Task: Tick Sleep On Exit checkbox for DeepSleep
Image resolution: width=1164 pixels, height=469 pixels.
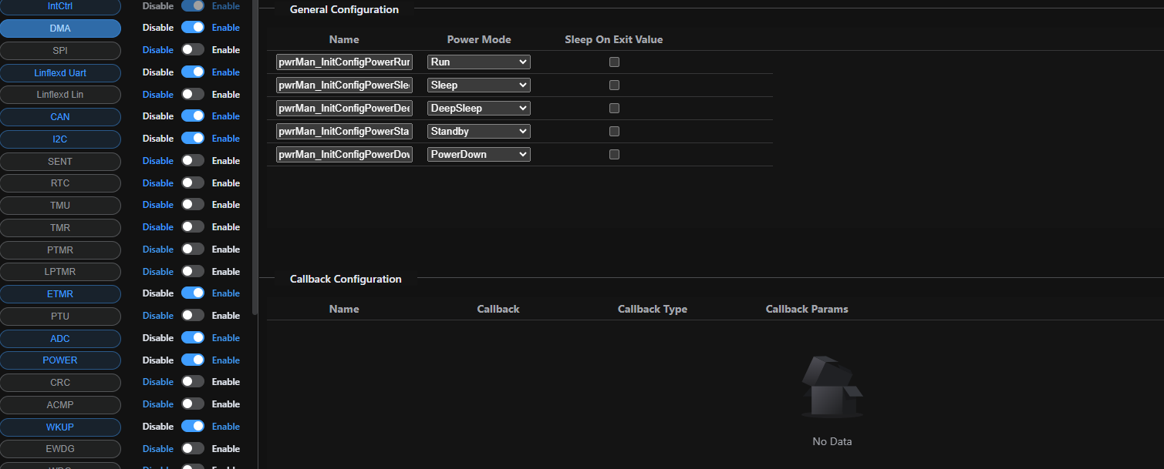Action: click(614, 109)
